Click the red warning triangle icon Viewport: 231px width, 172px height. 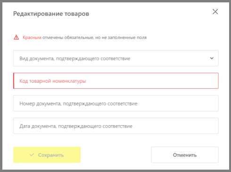16,37
